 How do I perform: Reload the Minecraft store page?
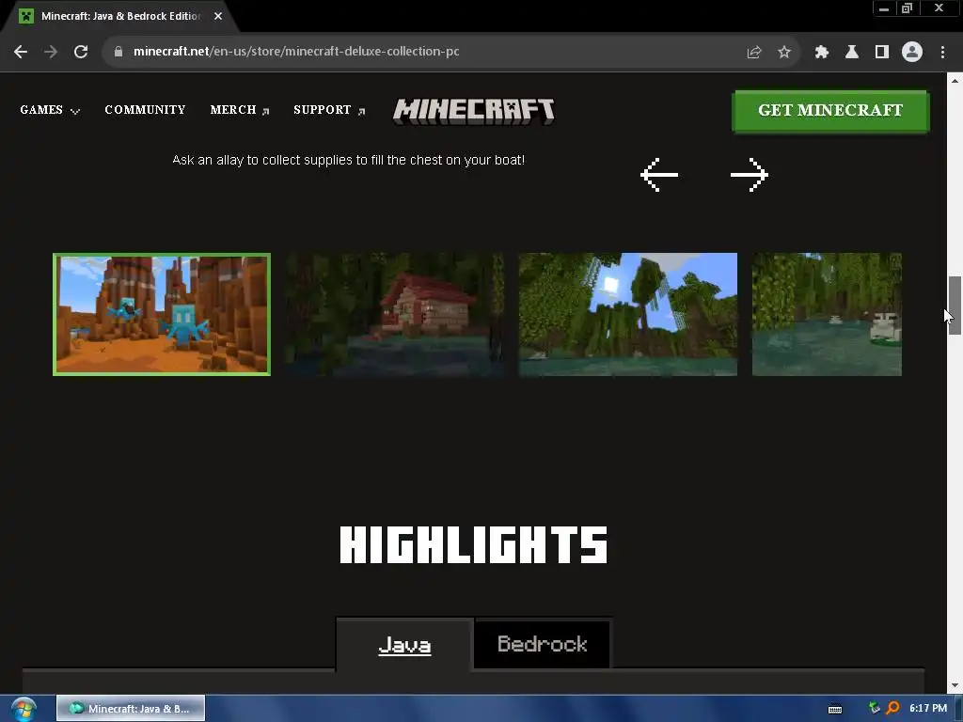(81, 52)
